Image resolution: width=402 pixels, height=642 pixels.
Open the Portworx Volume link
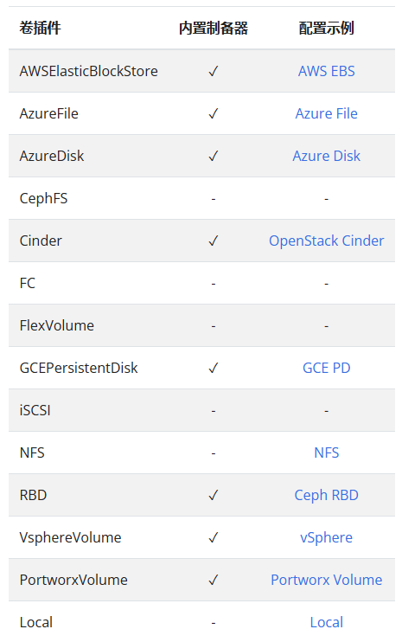pyautogui.click(x=326, y=580)
